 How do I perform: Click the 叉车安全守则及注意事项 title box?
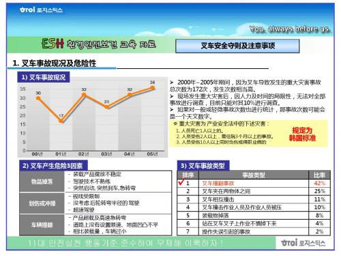click(237, 46)
